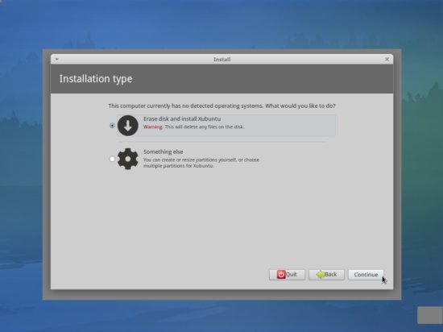Click the green arrow icon on Back
Image resolution: width=443 pixels, height=332 pixels.
click(321, 274)
